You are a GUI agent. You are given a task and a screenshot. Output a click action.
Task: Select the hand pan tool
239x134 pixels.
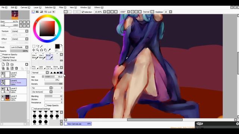(45, 50)
